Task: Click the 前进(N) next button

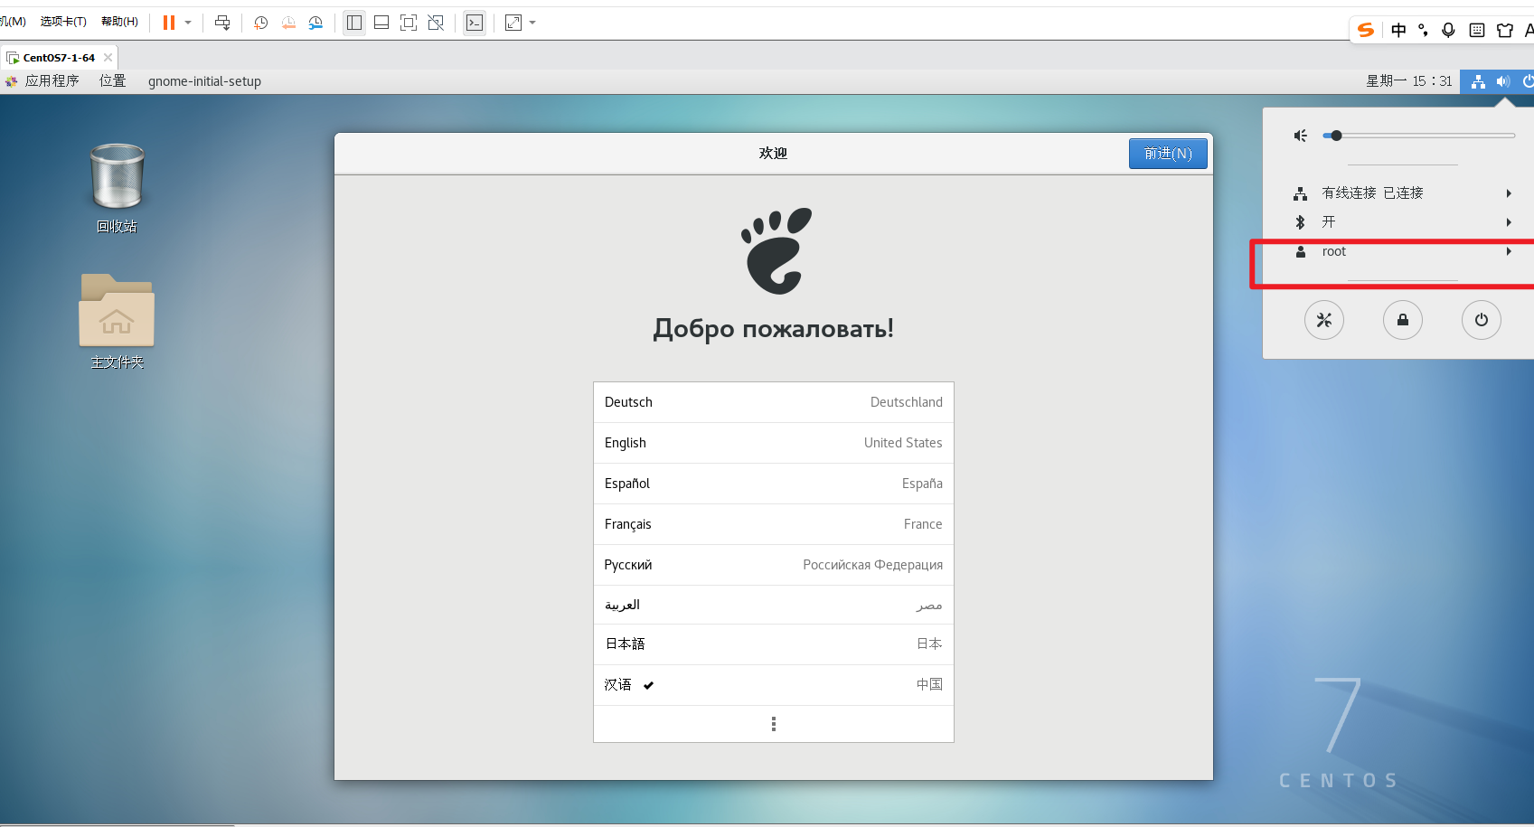Action: pyautogui.click(x=1167, y=154)
